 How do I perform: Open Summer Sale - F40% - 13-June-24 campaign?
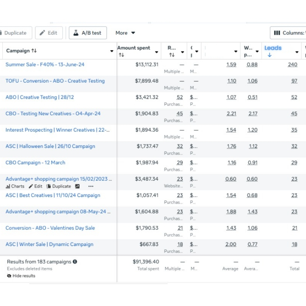pyautogui.click(x=45, y=64)
